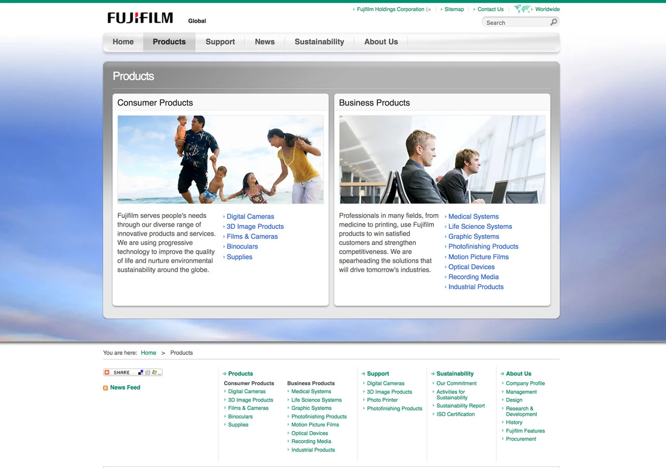Open Photofinishing Products in the footer Support column
Image resolution: width=666 pixels, height=468 pixels.
coord(395,408)
